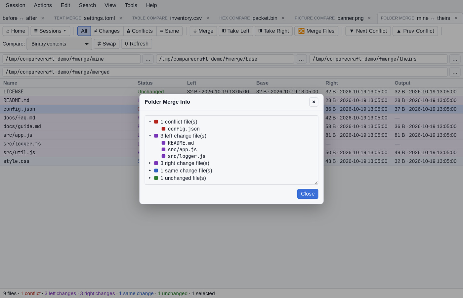Click the blue Close button in dialog
This screenshot has width=463, height=298.
coord(308,194)
